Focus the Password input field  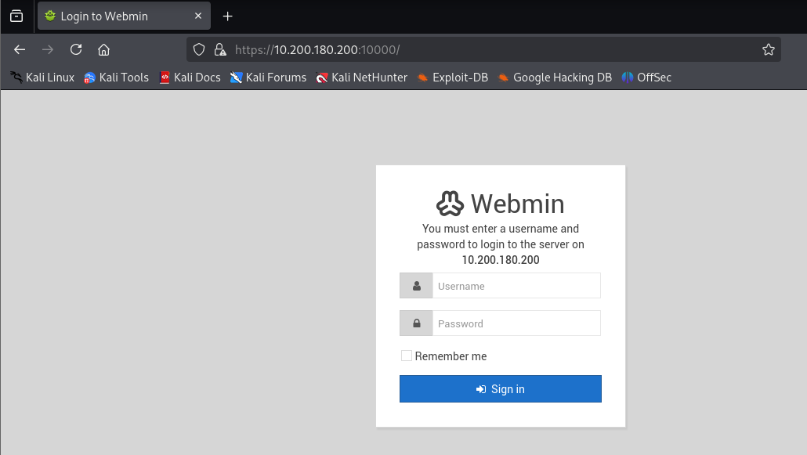coord(516,323)
